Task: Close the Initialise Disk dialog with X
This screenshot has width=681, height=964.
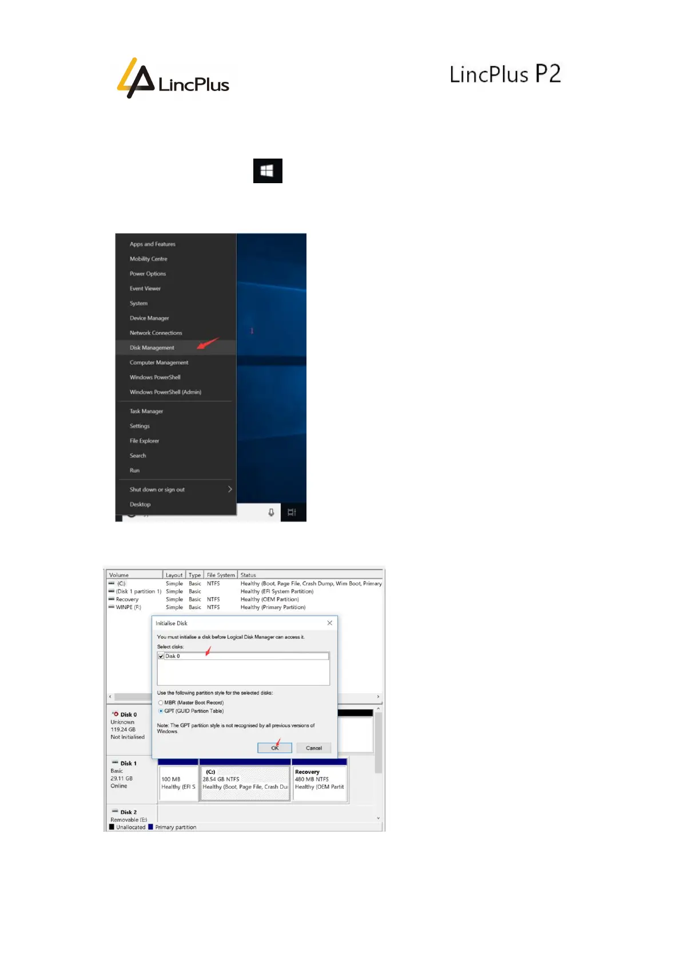Action: click(x=329, y=623)
